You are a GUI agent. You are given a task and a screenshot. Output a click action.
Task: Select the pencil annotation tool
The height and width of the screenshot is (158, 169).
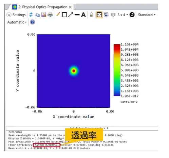click(x=58, y=15)
